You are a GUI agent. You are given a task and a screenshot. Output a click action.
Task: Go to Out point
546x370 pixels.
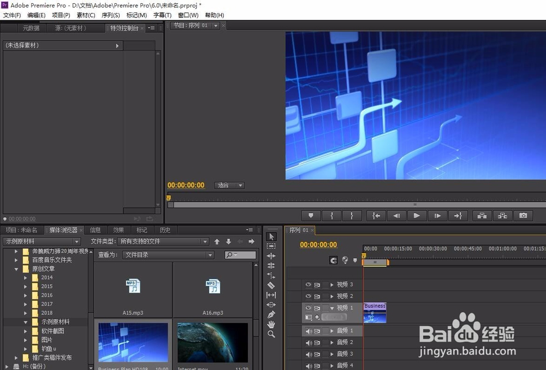pos(458,216)
